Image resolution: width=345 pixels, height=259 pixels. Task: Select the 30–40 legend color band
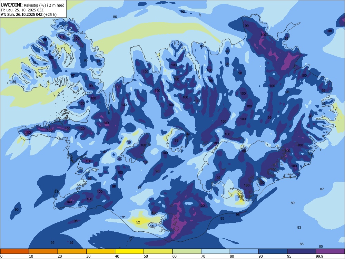click(x=101, y=251)
